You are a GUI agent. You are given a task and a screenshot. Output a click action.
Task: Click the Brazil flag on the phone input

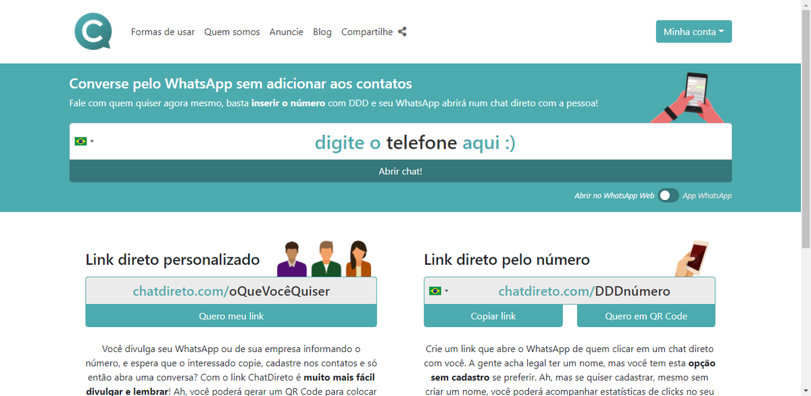[81, 141]
